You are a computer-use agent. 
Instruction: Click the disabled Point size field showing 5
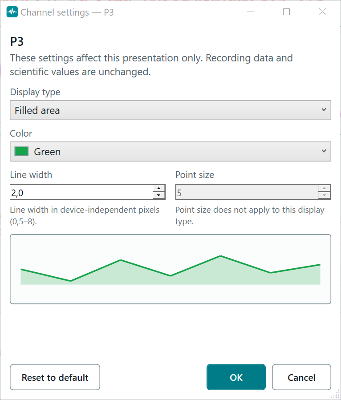point(247,192)
